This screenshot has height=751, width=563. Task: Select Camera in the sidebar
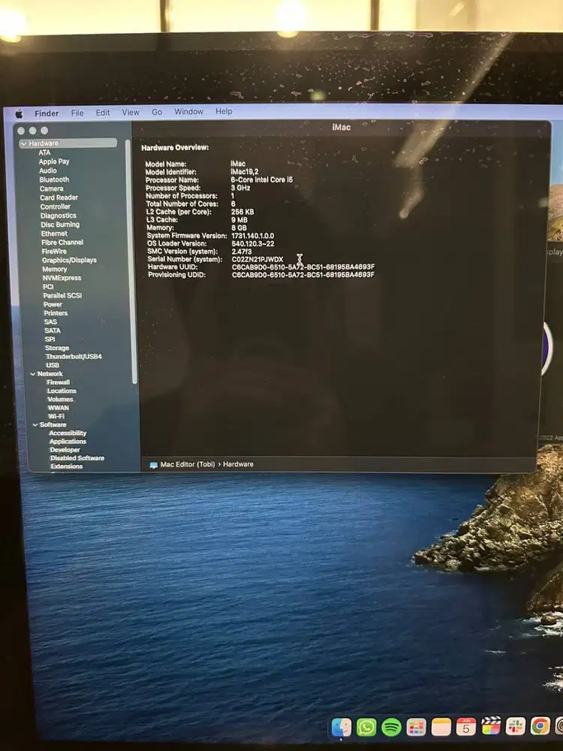pyautogui.click(x=51, y=189)
